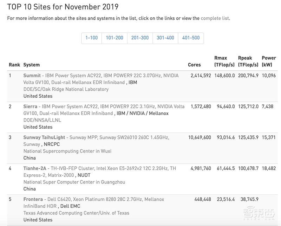
Task: Click the Cores column header
Action: (194, 65)
